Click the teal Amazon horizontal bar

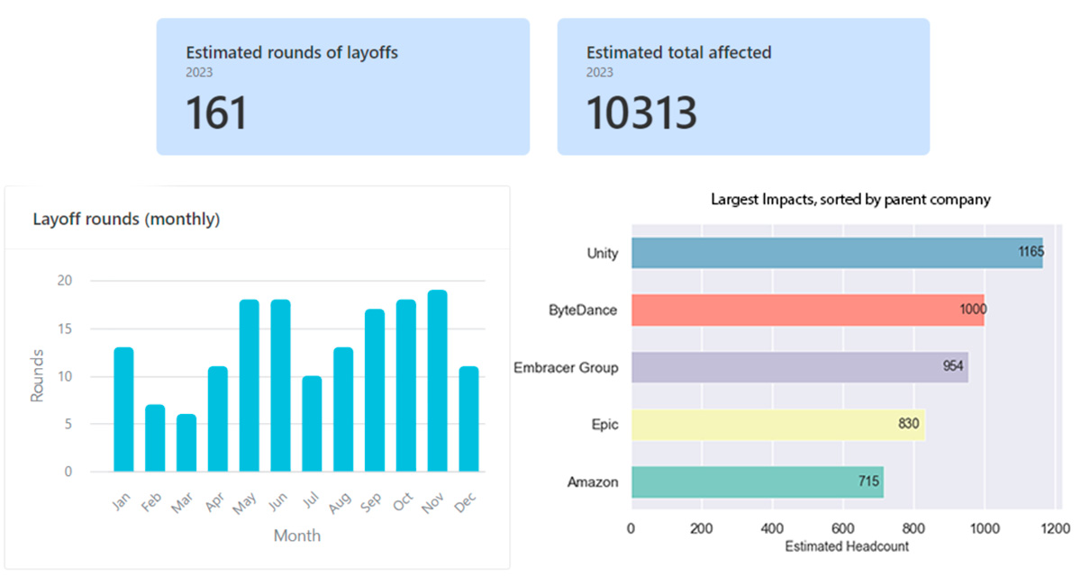pyautogui.click(x=758, y=481)
